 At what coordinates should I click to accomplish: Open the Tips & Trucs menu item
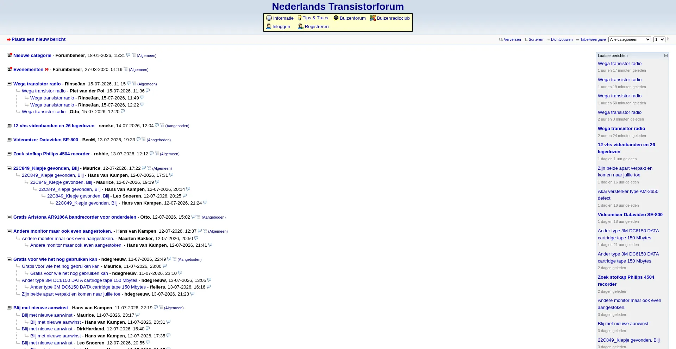315,18
